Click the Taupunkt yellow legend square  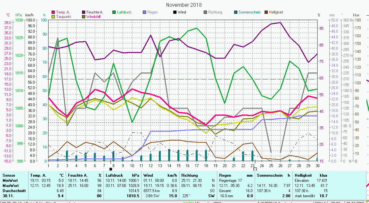click(53, 16)
